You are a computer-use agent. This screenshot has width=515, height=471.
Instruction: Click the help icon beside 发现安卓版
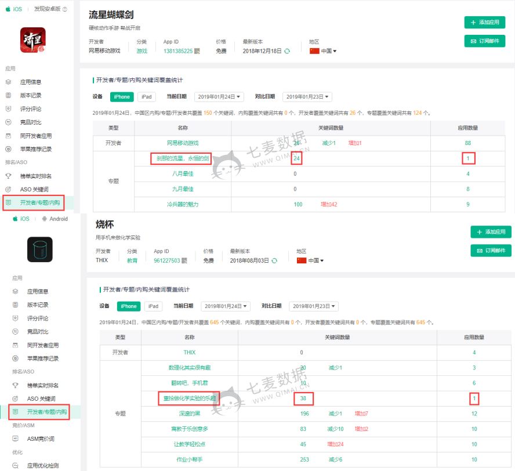[x=65, y=9]
